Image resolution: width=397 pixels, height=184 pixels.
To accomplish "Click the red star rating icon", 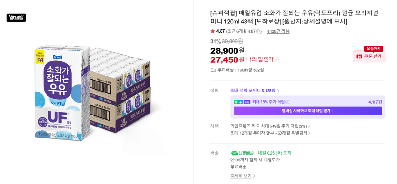I will click(213, 31).
